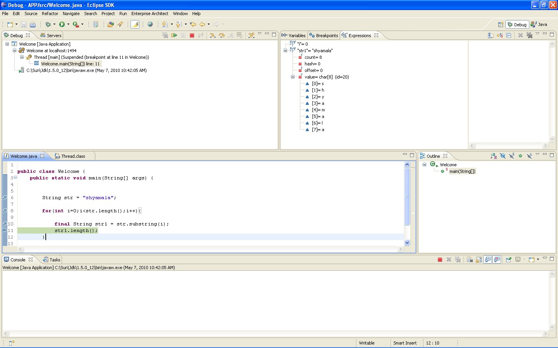The width and height of the screenshot is (558, 348).
Task: Open the Open Perspective icon
Action: (500, 24)
